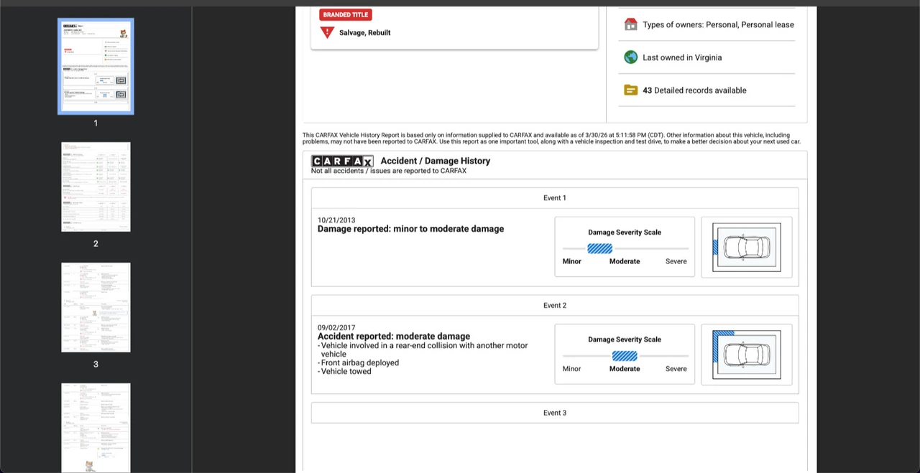Click the yellow folder detailed records icon

pyautogui.click(x=630, y=90)
